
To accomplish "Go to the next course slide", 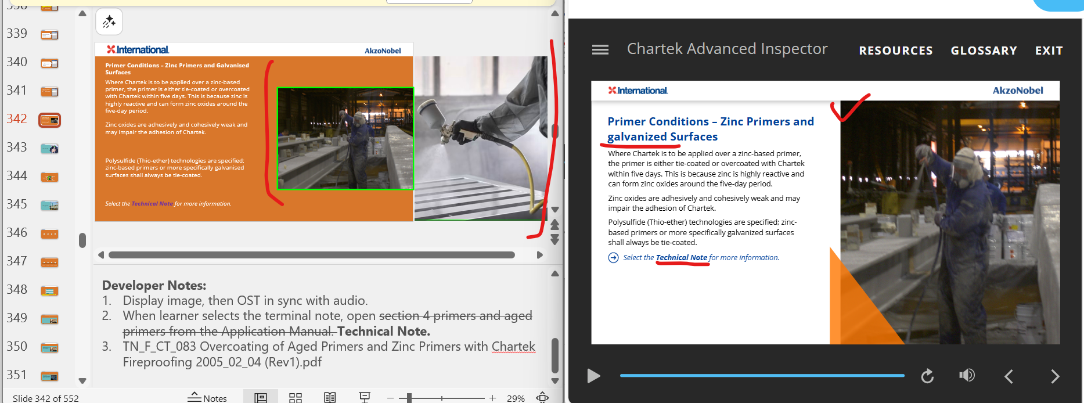I will [1054, 376].
